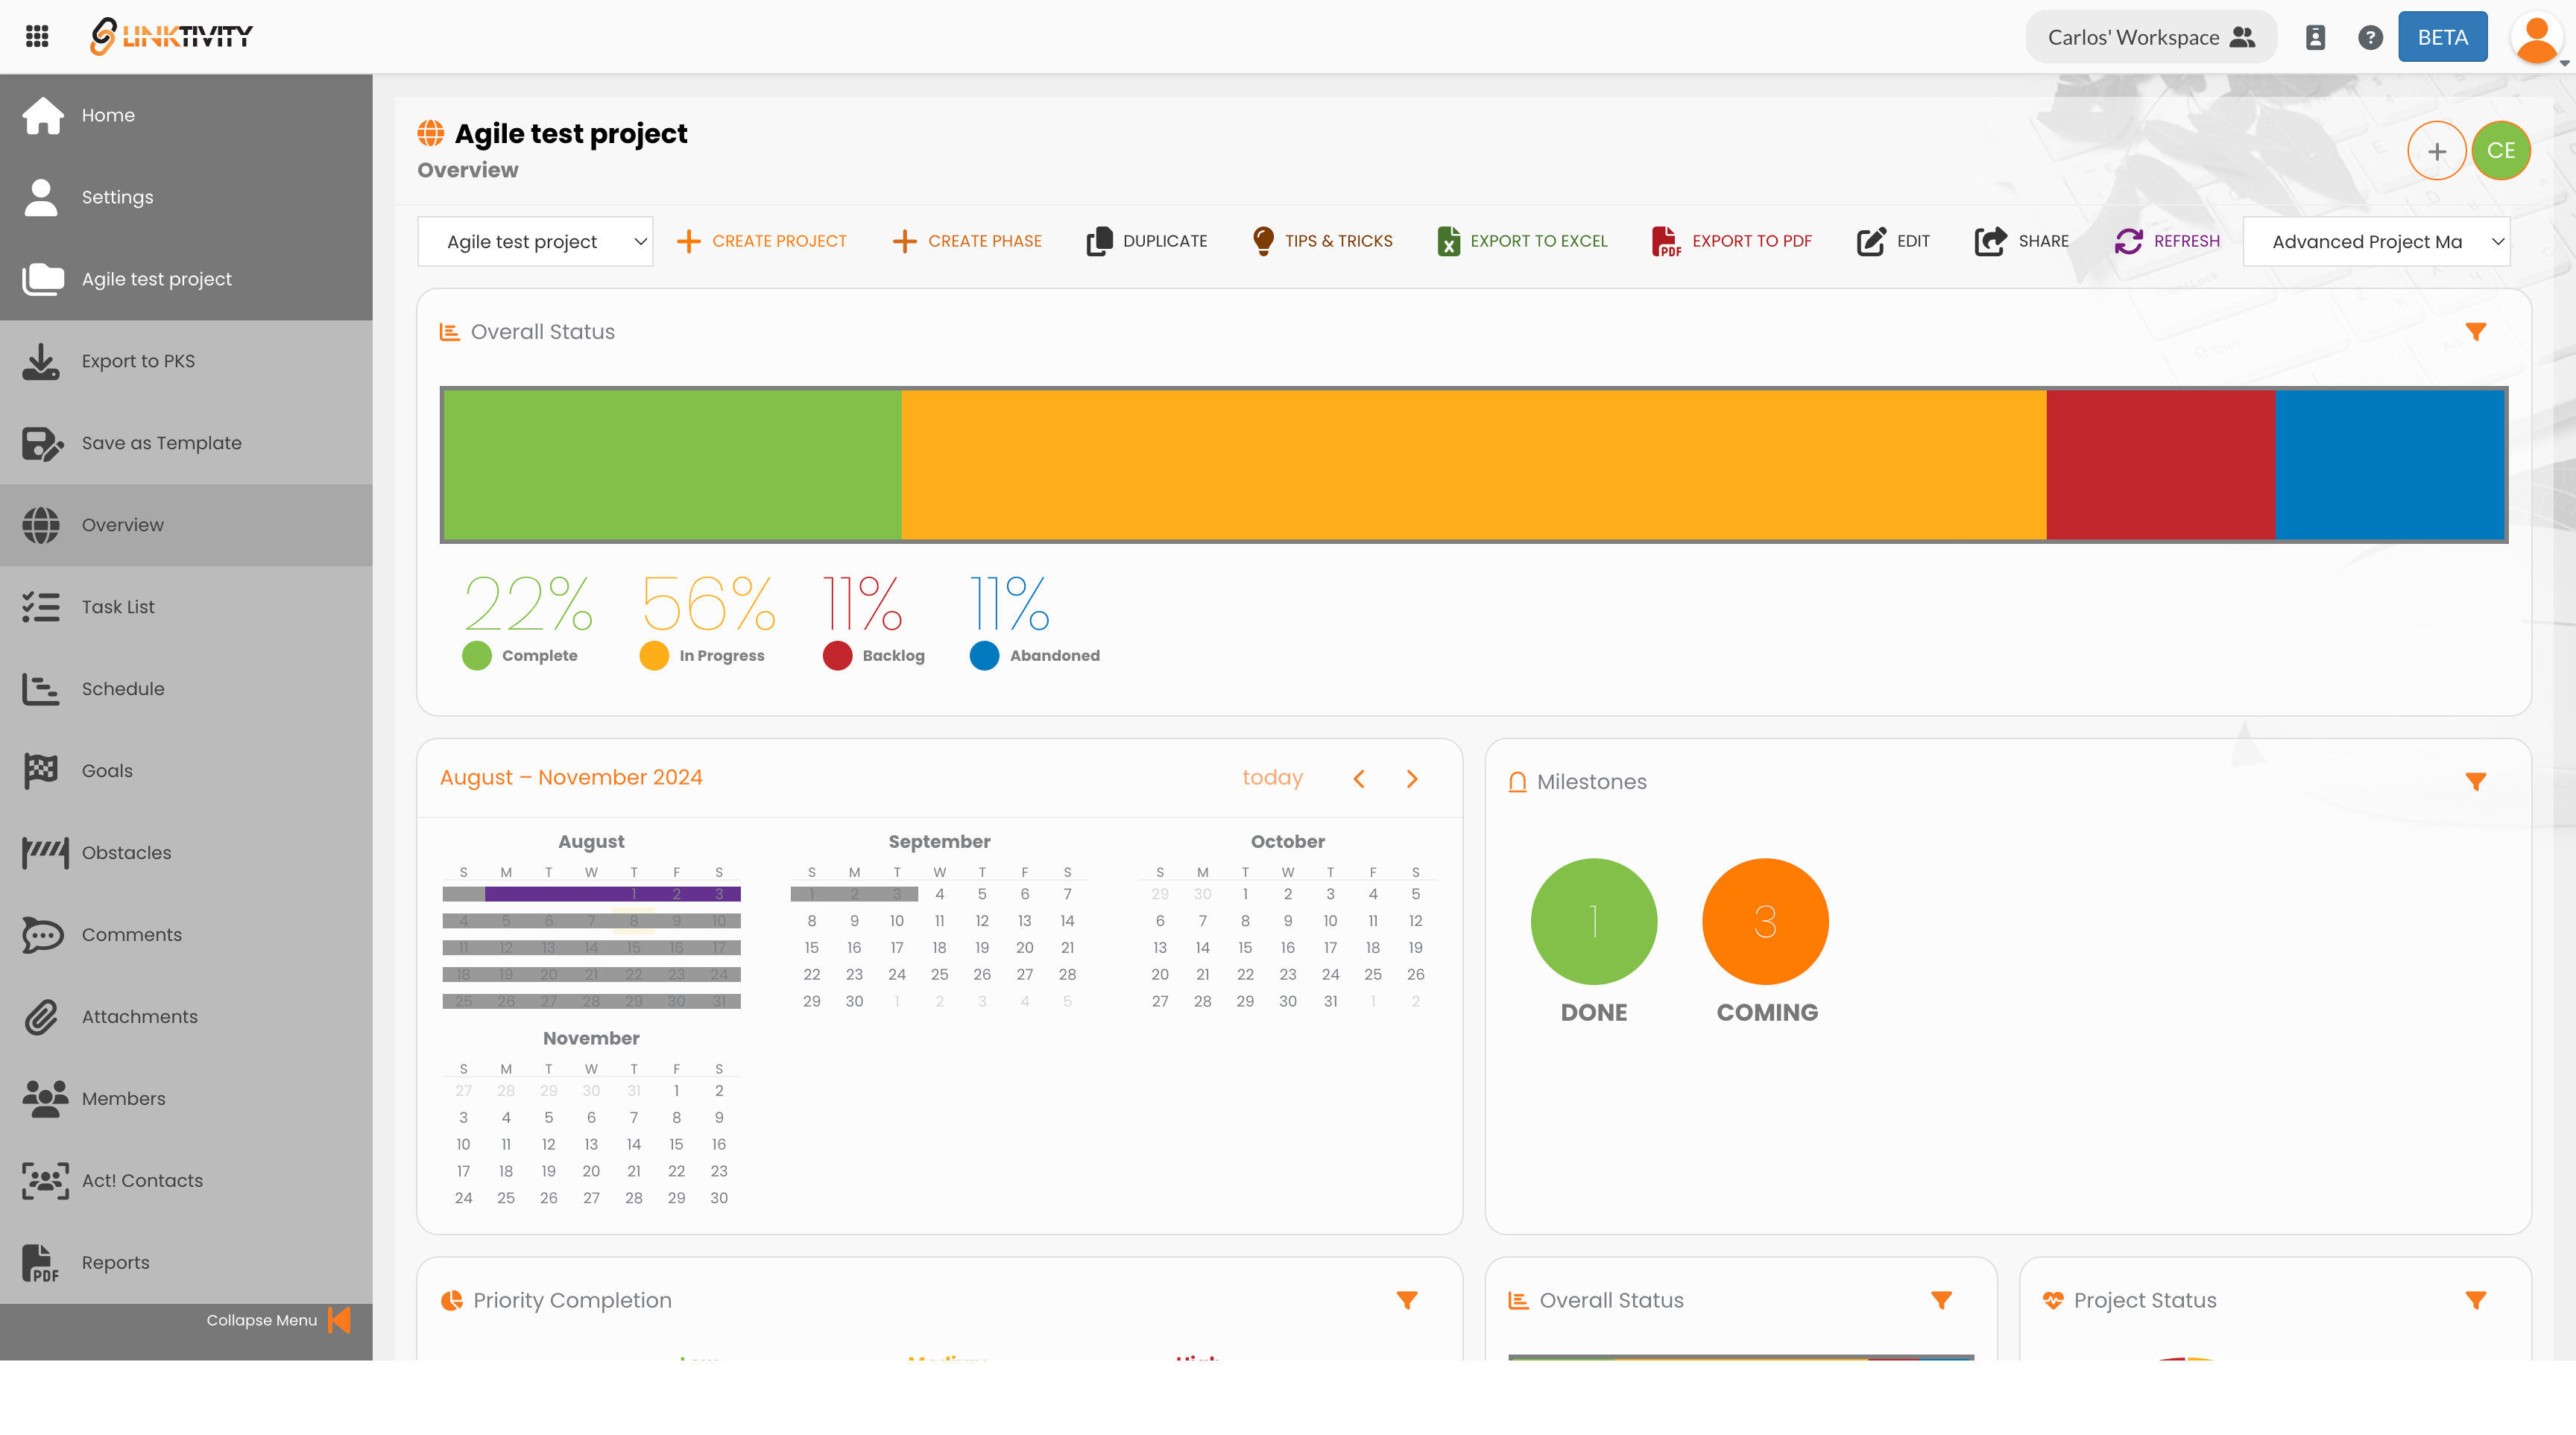Click the Members group icon
The image size is (2576, 1435).
pyautogui.click(x=45, y=1098)
